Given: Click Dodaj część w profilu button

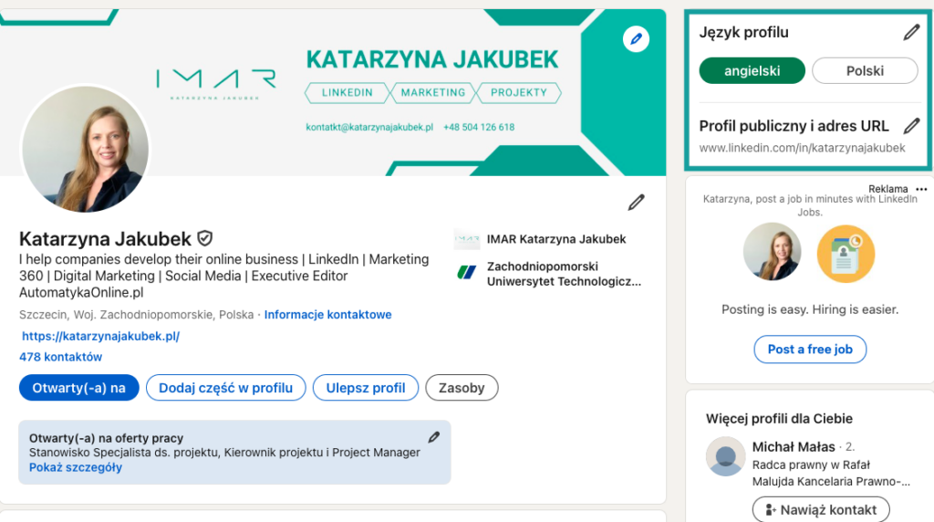Looking at the screenshot, I should pyautogui.click(x=226, y=388).
